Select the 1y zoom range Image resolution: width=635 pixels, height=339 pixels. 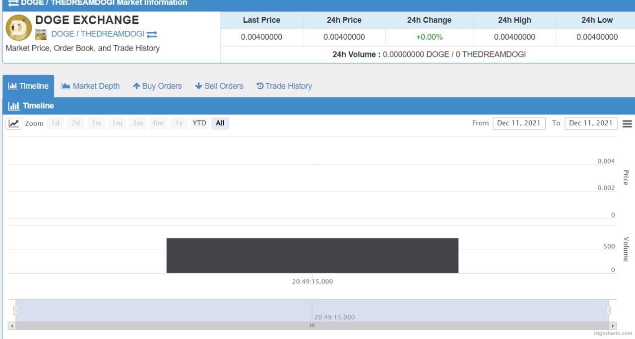179,123
